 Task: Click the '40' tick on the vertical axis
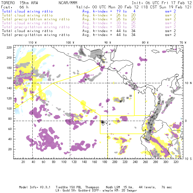click(10, 139)
